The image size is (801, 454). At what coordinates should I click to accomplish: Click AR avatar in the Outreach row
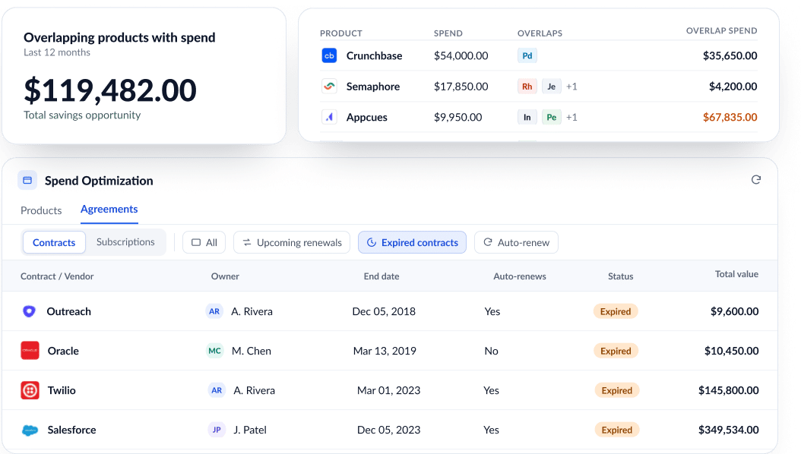coord(214,311)
